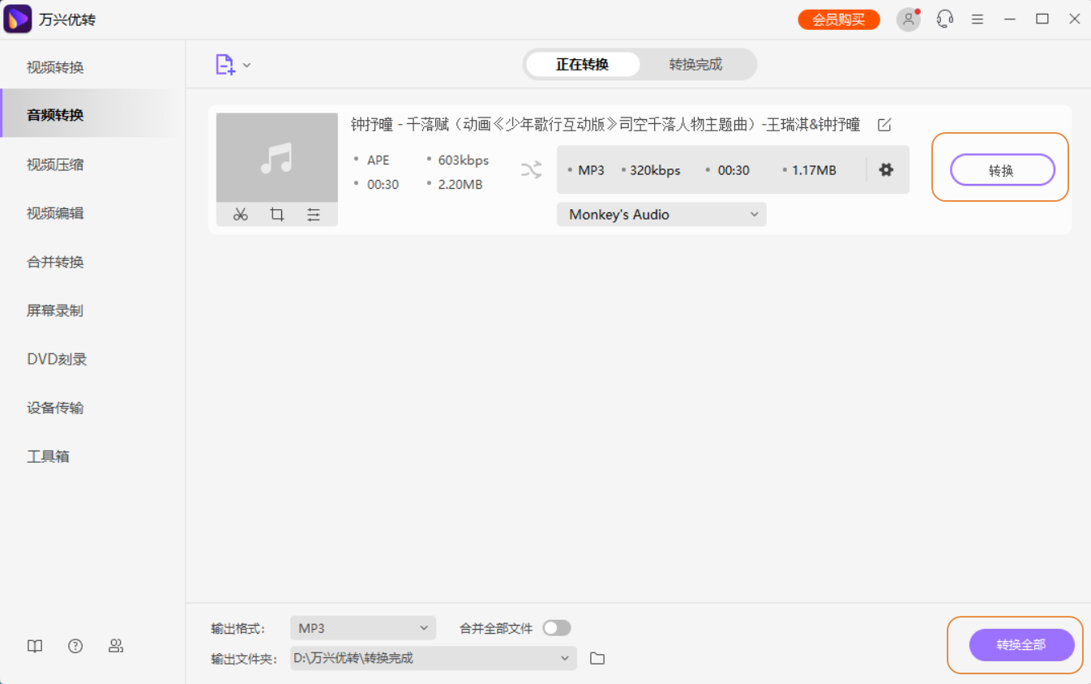Toggle the 合并全部文件 switch

[x=557, y=628]
